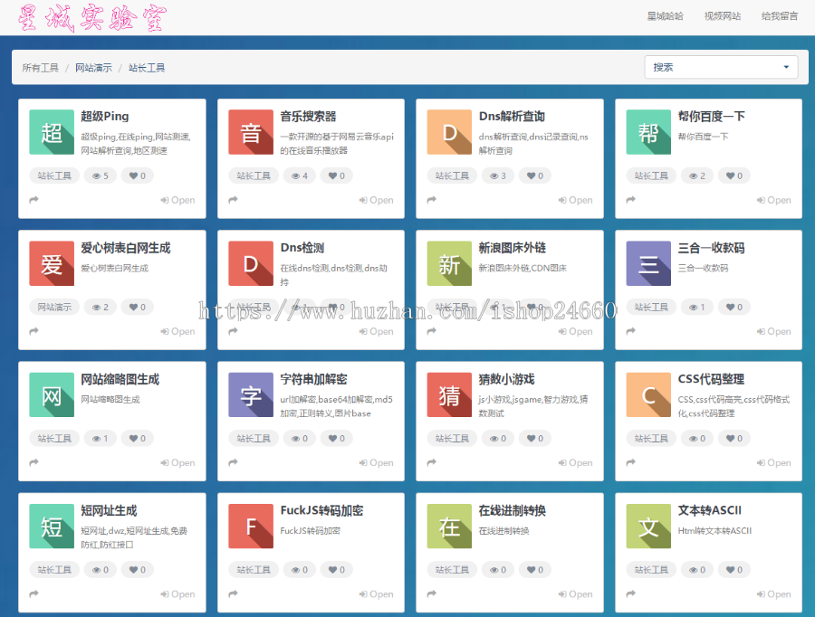Click the red 猜 icon of 猜数小游戏
The width and height of the screenshot is (815, 617).
click(450, 395)
